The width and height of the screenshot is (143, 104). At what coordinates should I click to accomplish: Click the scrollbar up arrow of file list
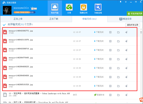click(x=141, y=29)
